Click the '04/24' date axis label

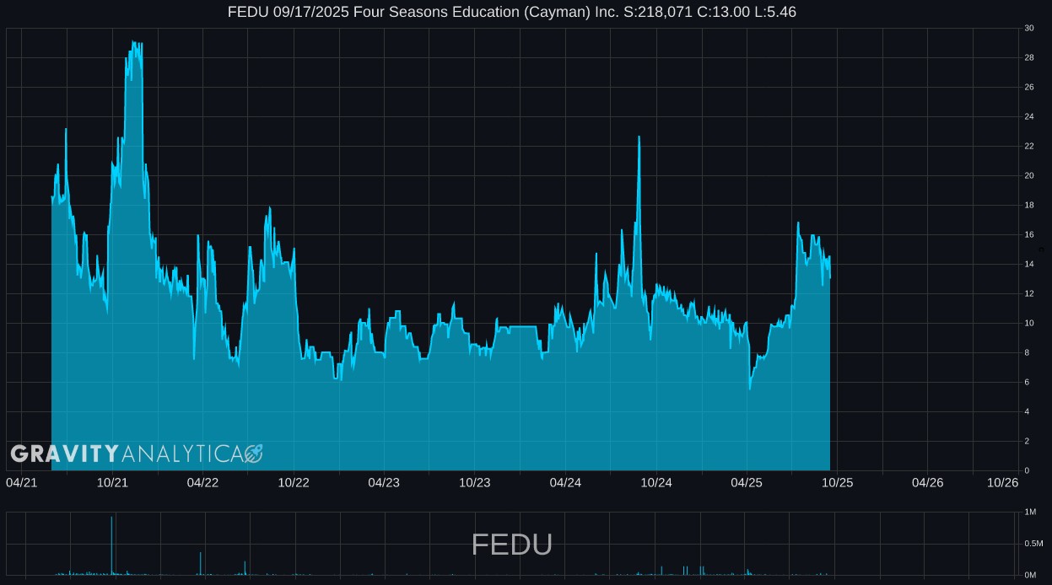click(x=565, y=482)
